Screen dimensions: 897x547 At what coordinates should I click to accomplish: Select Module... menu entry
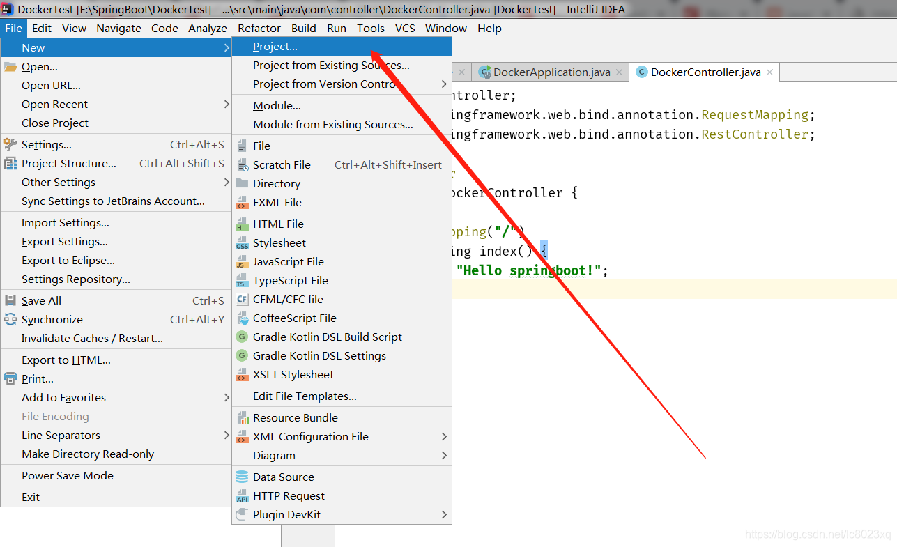(x=342, y=105)
